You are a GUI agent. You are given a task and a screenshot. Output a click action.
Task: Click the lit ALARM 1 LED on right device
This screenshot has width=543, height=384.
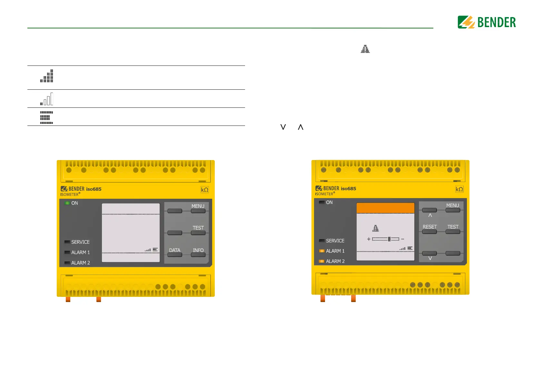click(x=322, y=251)
